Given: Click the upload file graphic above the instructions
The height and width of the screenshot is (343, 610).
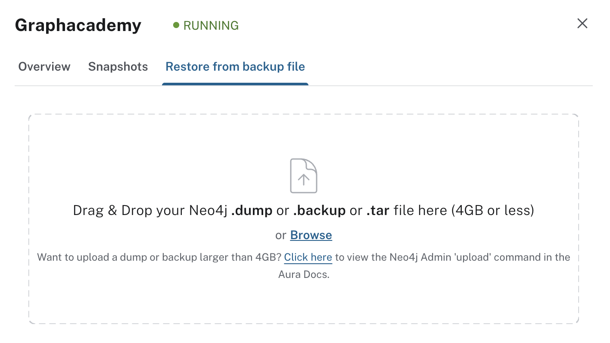Looking at the screenshot, I should pos(304,175).
